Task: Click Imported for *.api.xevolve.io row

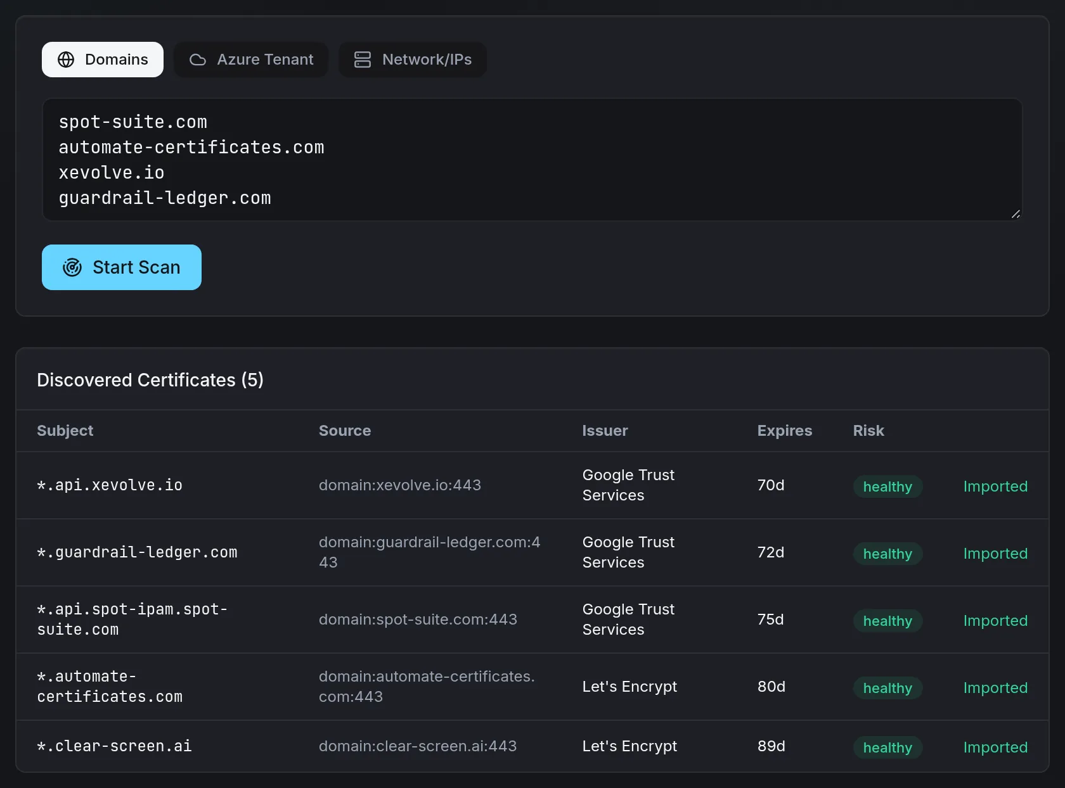Action: 995,486
